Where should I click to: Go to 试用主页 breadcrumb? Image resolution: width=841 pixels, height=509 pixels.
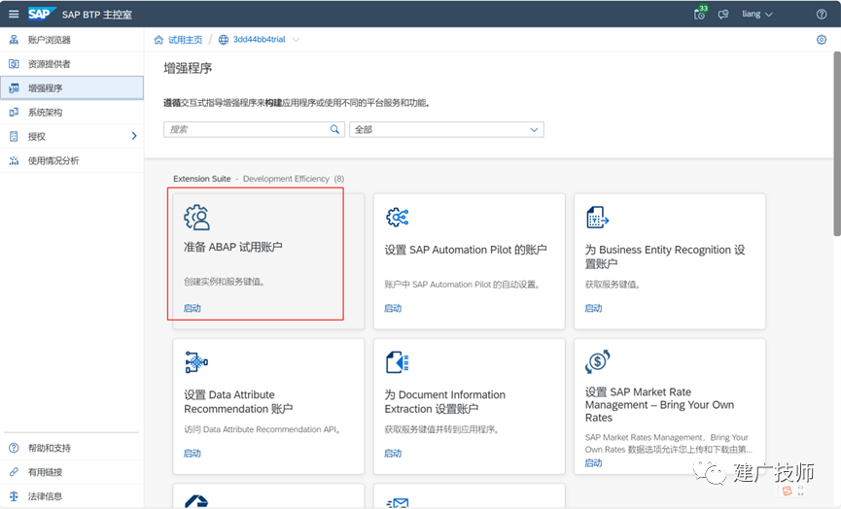(x=185, y=40)
